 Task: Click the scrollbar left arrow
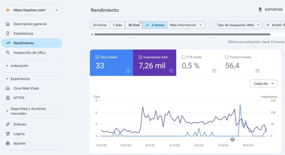pos(92,34)
